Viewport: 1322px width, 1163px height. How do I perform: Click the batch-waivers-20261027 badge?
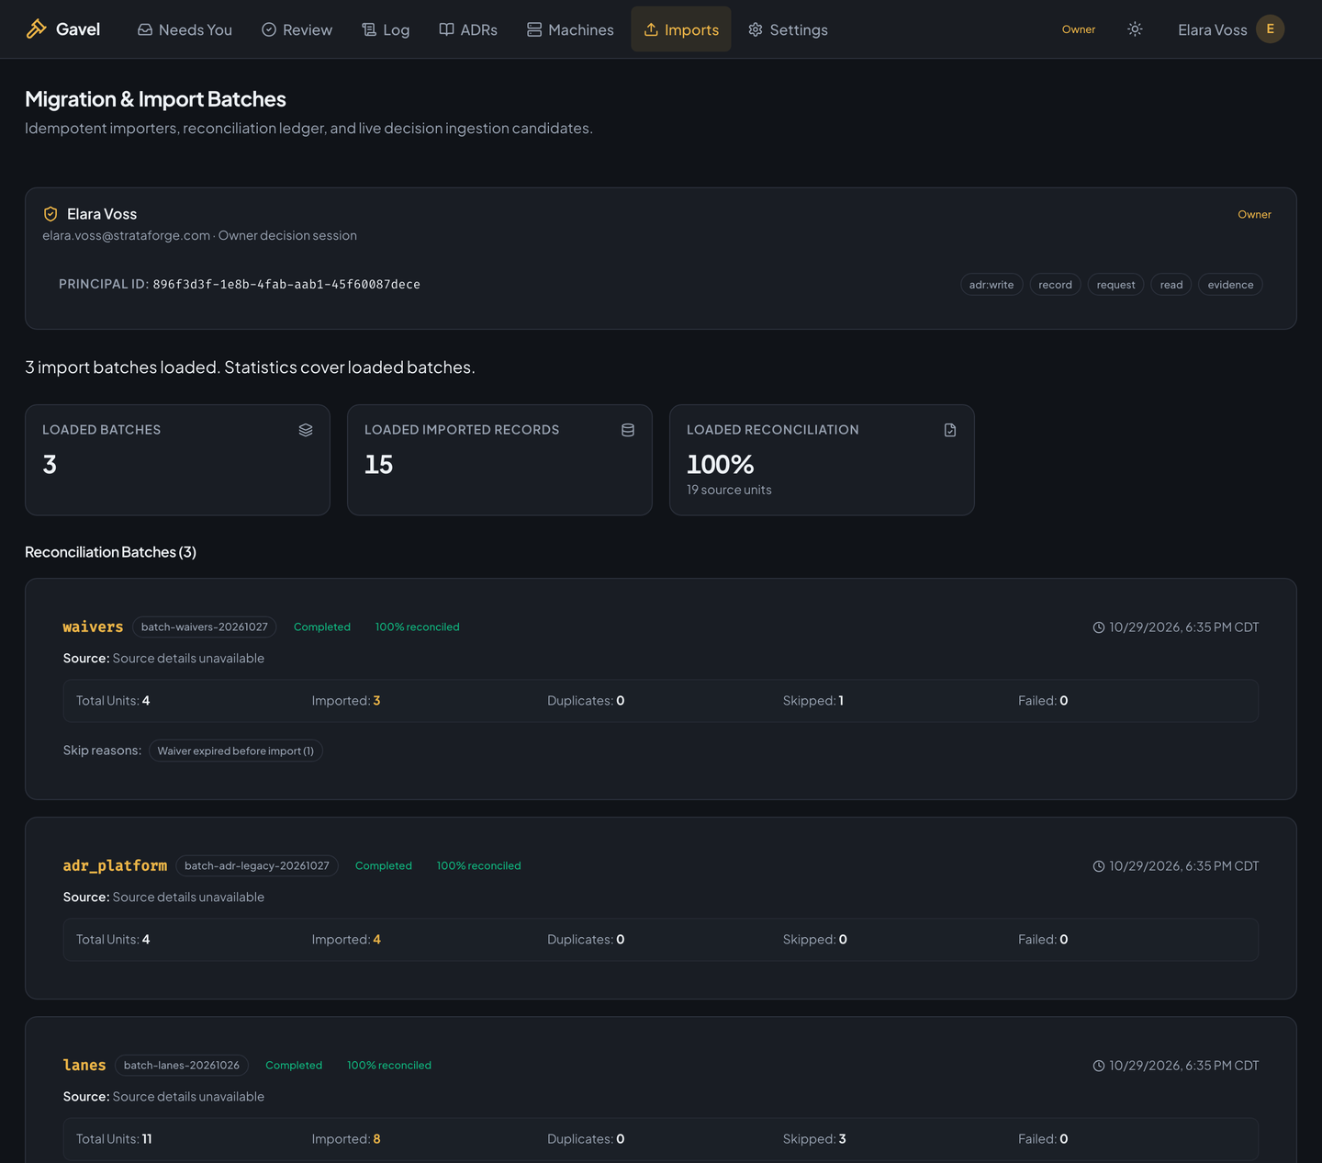click(205, 627)
